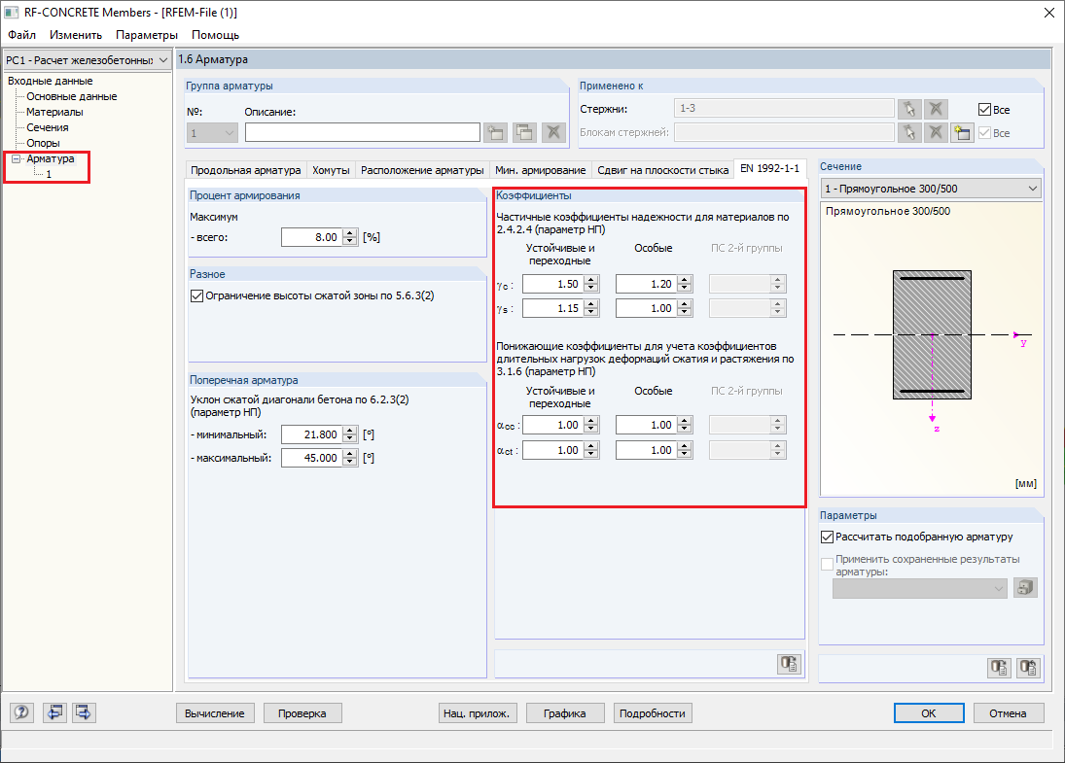Image resolution: width=1065 pixels, height=763 pixels.
Task: Click the Подробности button
Action: click(652, 713)
